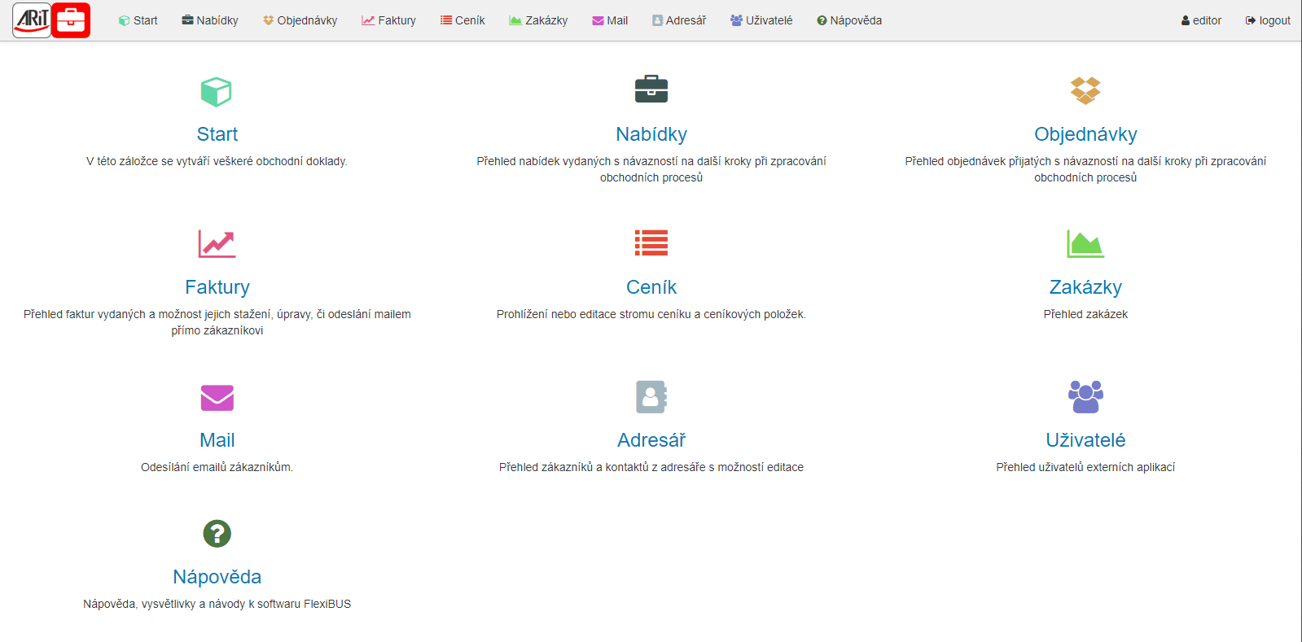Click the large Zakázky heading link
The image size is (1302, 642).
[x=1085, y=287]
